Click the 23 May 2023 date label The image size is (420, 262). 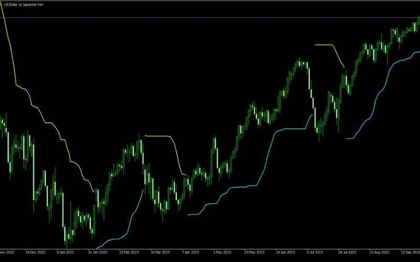(253, 252)
